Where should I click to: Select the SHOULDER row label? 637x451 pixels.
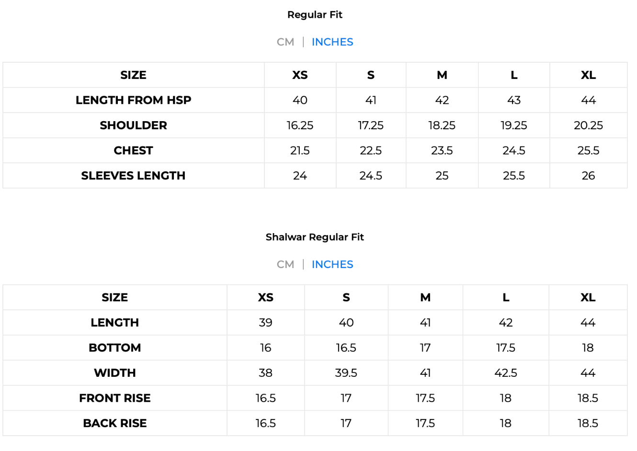coord(133,125)
